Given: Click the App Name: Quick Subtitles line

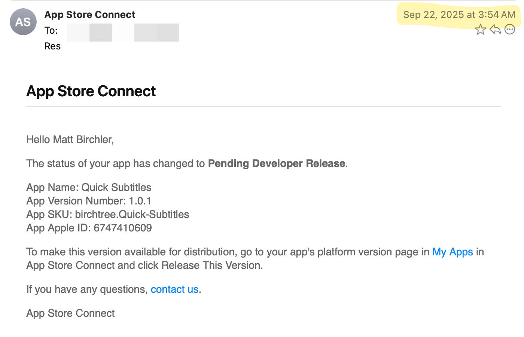Looking at the screenshot, I should tap(89, 187).
